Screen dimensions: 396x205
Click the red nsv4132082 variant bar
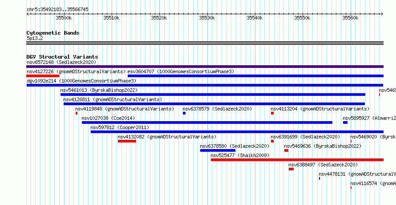tap(127, 141)
